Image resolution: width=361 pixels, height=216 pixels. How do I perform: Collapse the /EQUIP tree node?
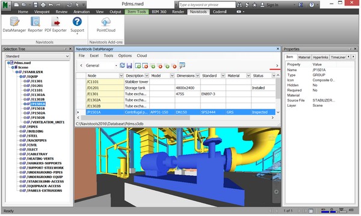coord(21,77)
